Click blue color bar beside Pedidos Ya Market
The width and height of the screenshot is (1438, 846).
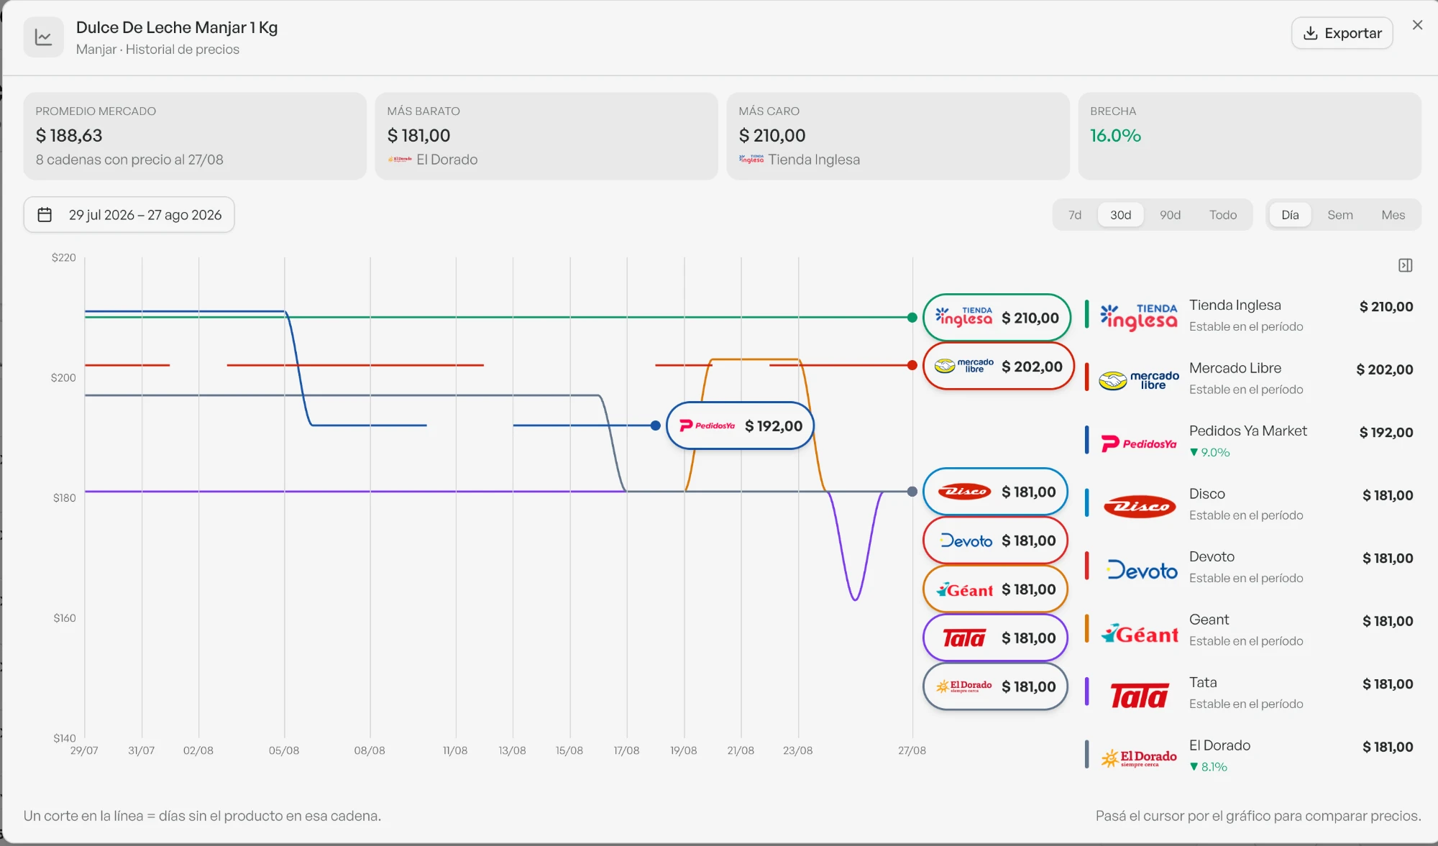click(x=1086, y=440)
